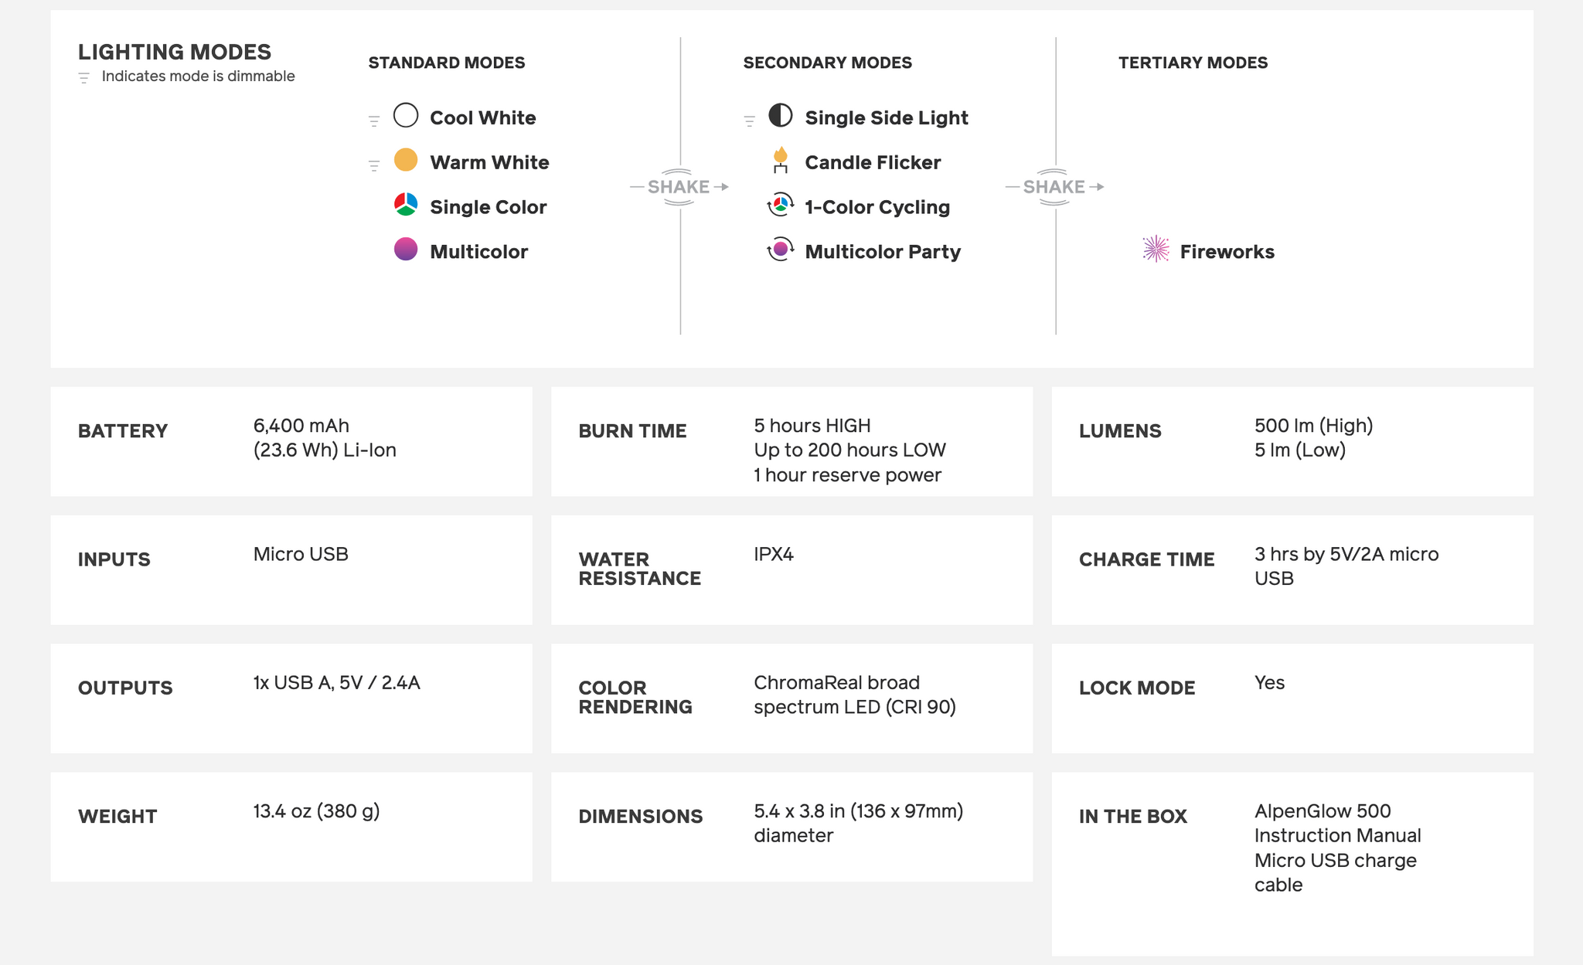Click the dimmable indicator beside Cool White
Image resolution: width=1583 pixels, height=965 pixels.
pyautogui.click(x=374, y=121)
